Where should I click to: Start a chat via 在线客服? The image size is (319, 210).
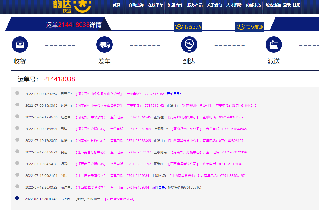(x=250, y=27)
